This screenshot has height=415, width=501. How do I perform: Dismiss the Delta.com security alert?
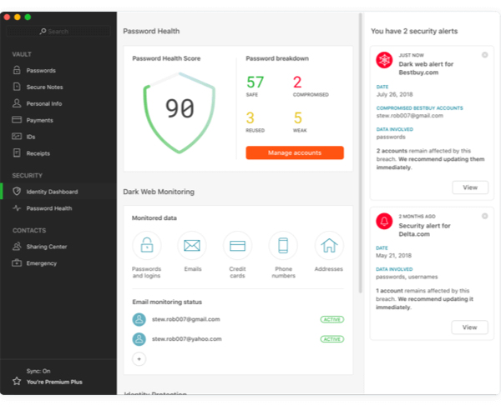[485, 217]
